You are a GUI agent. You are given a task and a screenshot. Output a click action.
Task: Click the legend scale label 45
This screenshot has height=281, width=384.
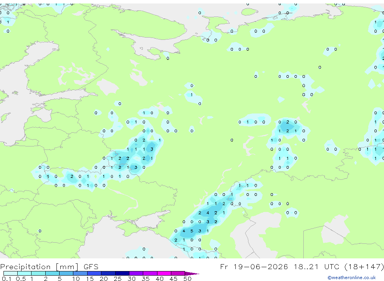point(174,279)
